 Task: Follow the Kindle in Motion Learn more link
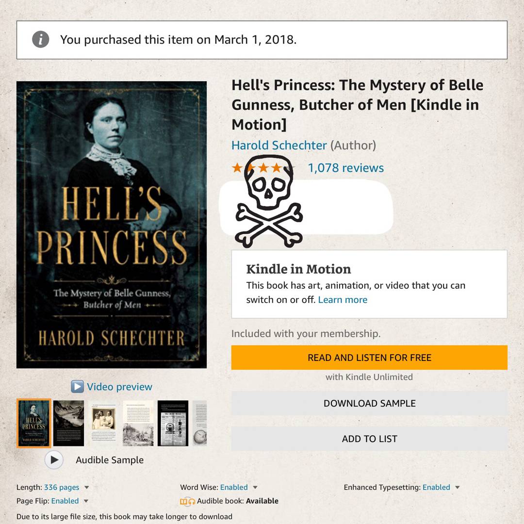tap(343, 300)
